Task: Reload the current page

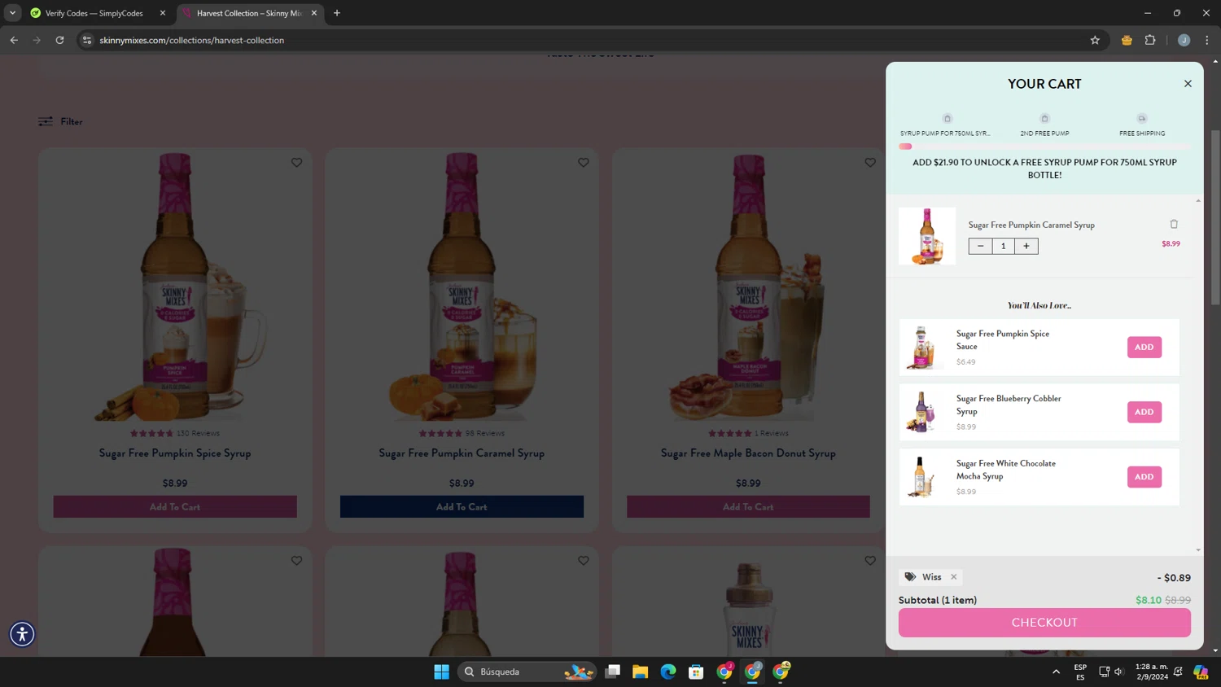Action: click(x=59, y=40)
